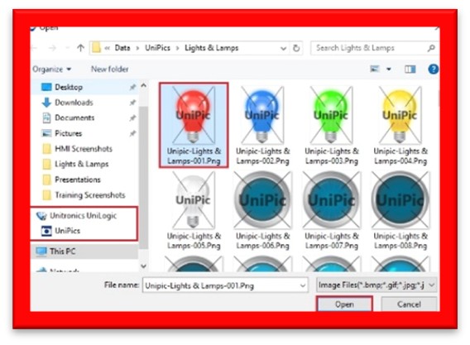Click UniPics in the breadcrumb path
The height and width of the screenshot is (345, 470).
(x=158, y=48)
